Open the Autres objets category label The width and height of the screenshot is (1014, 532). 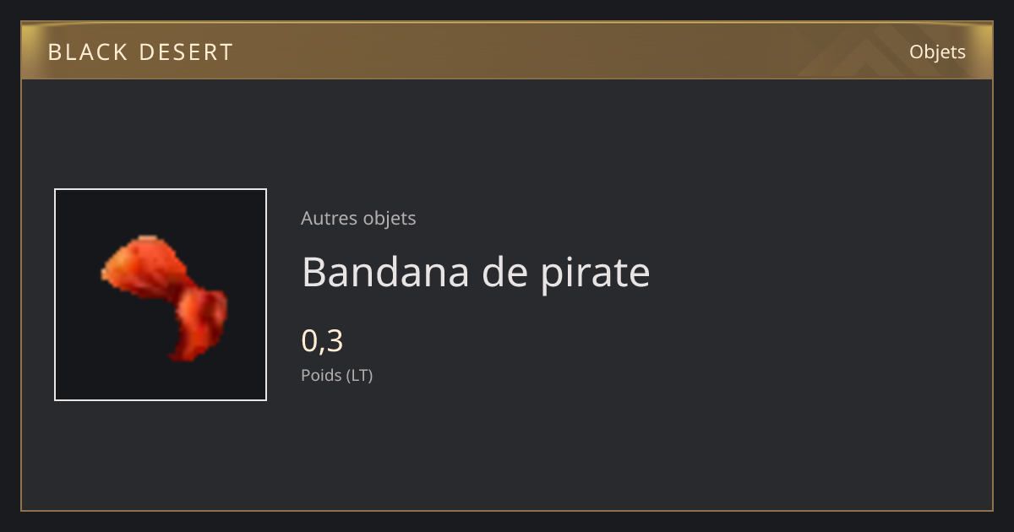[x=358, y=218]
